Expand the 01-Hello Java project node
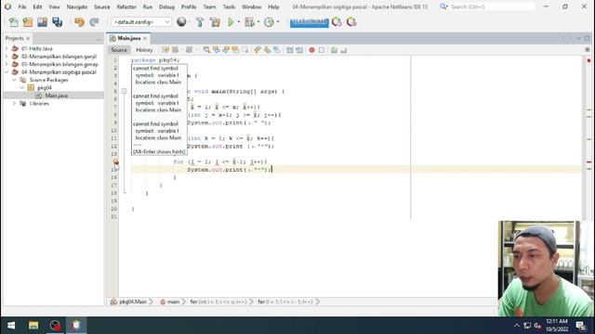Viewport: 595px width, 334px height. pyautogui.click(x=7, y=48)
